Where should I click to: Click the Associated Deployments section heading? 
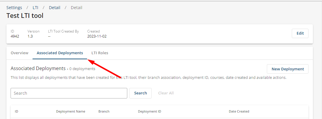tap(38, 69)
